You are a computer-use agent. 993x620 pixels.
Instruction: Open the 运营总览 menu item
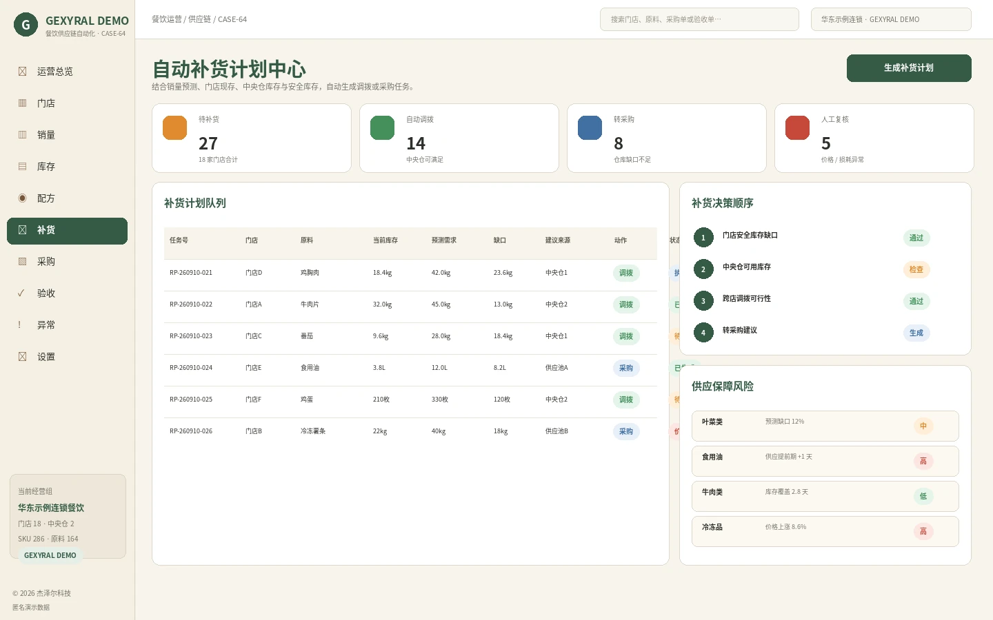pos(67,72)
